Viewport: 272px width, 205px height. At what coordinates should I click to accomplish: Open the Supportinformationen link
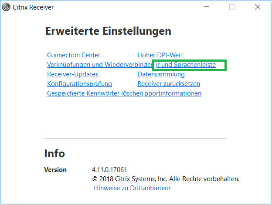[173, 93]
